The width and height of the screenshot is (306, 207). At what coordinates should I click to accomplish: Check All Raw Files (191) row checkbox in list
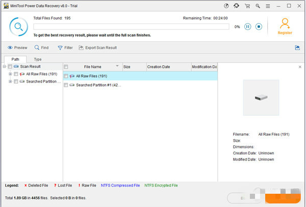point(66,76)
